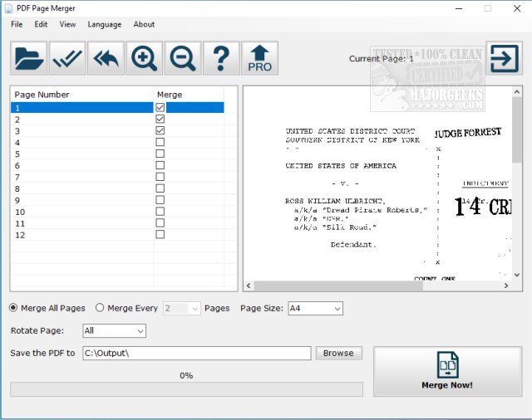Click the Merge column header

189,95
